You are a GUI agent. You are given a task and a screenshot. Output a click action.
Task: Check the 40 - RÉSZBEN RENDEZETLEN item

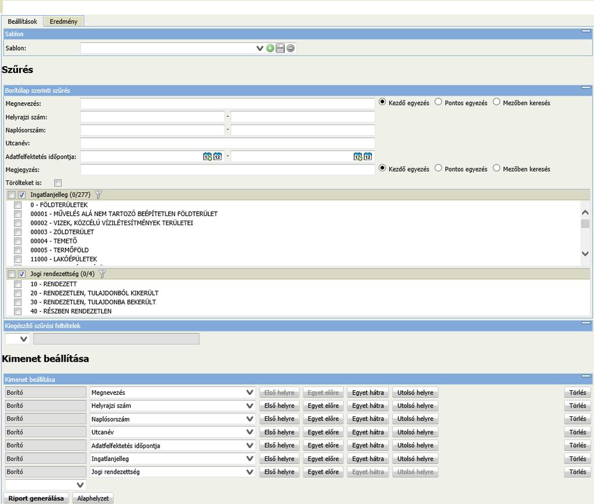click(18, 312)
